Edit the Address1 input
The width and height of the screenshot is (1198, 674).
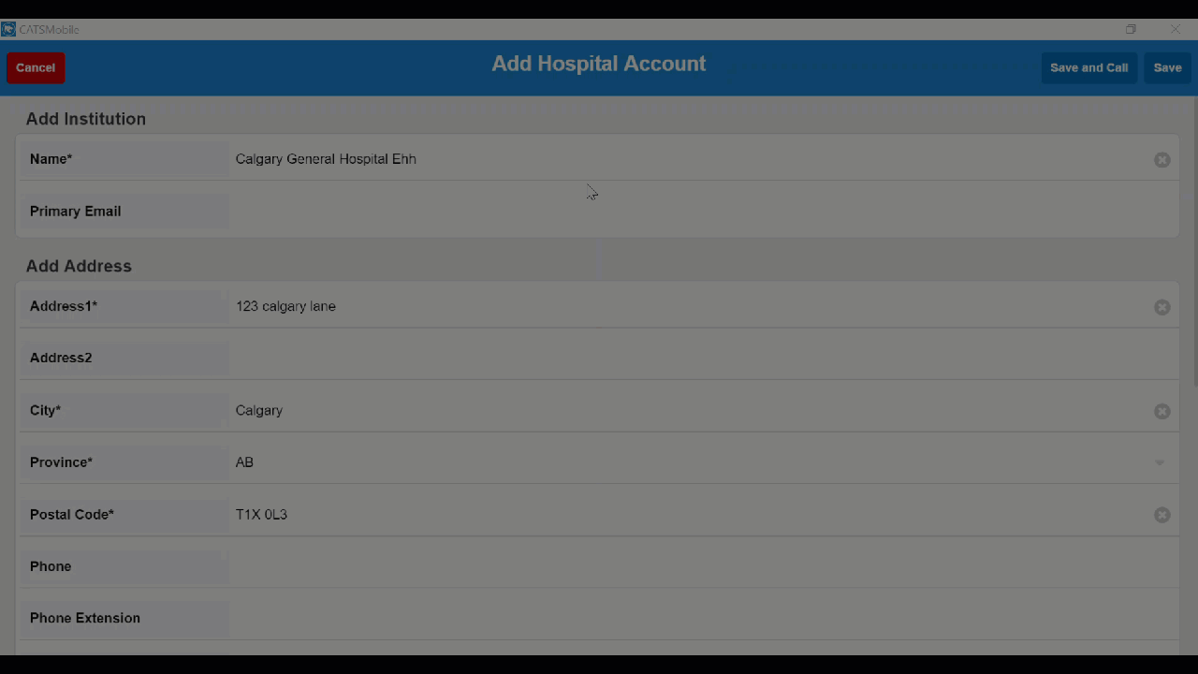[692, 306]
